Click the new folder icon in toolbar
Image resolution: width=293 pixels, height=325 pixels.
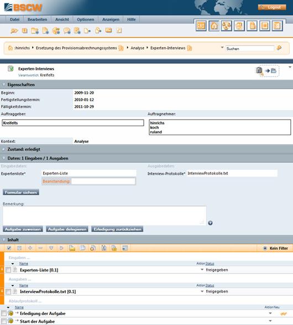click(35, 31)
